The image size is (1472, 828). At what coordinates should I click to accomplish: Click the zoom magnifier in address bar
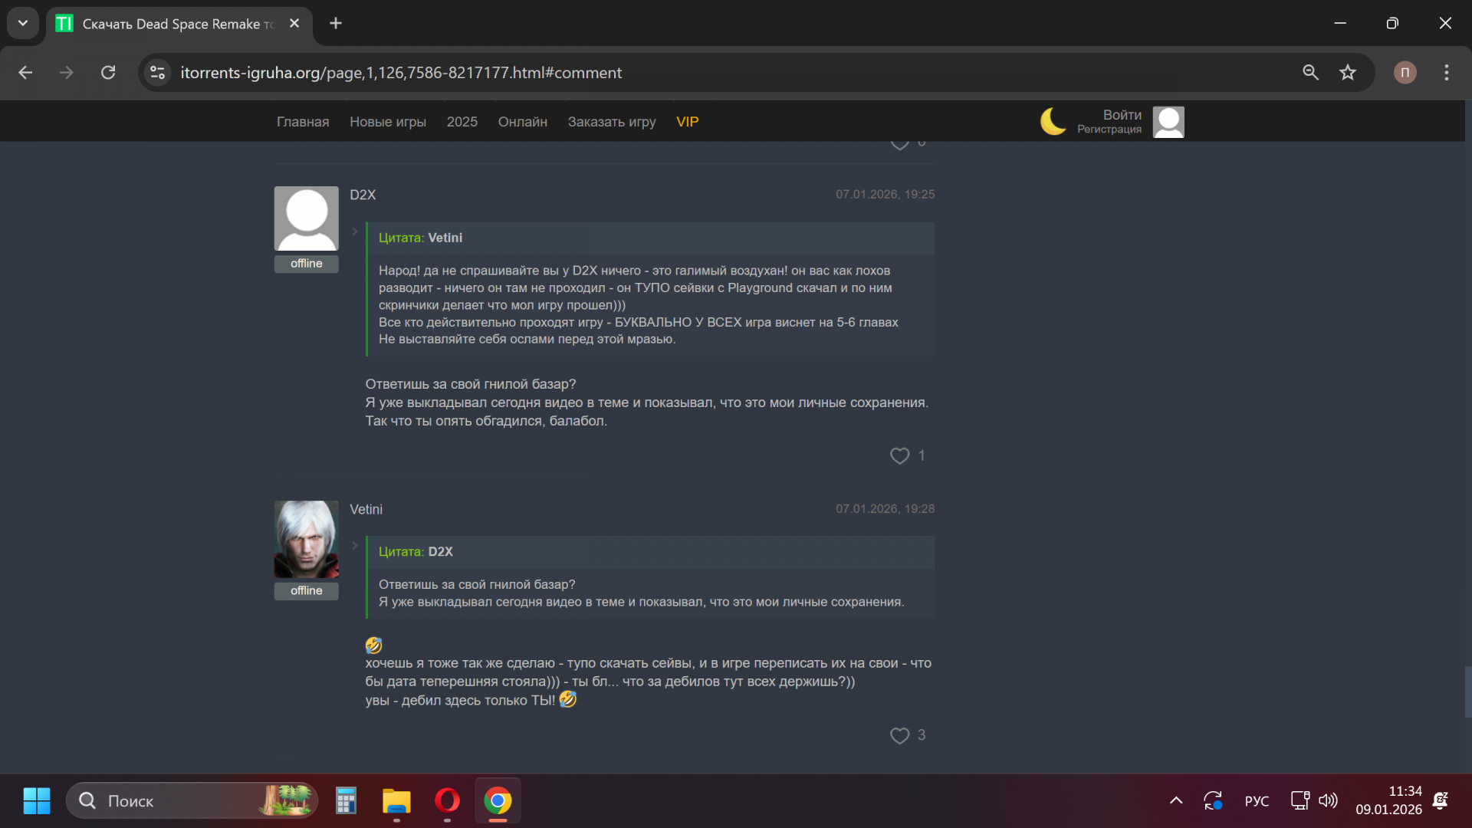1310,73
